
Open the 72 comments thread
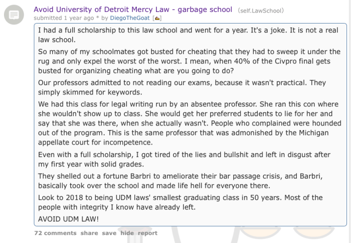pos(55,233)
